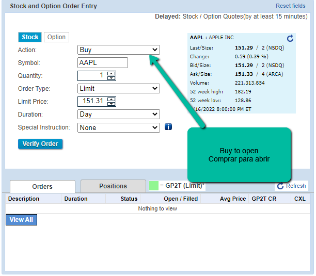
Task: Select the Stock order type toggle
Action: click(30, 37)
